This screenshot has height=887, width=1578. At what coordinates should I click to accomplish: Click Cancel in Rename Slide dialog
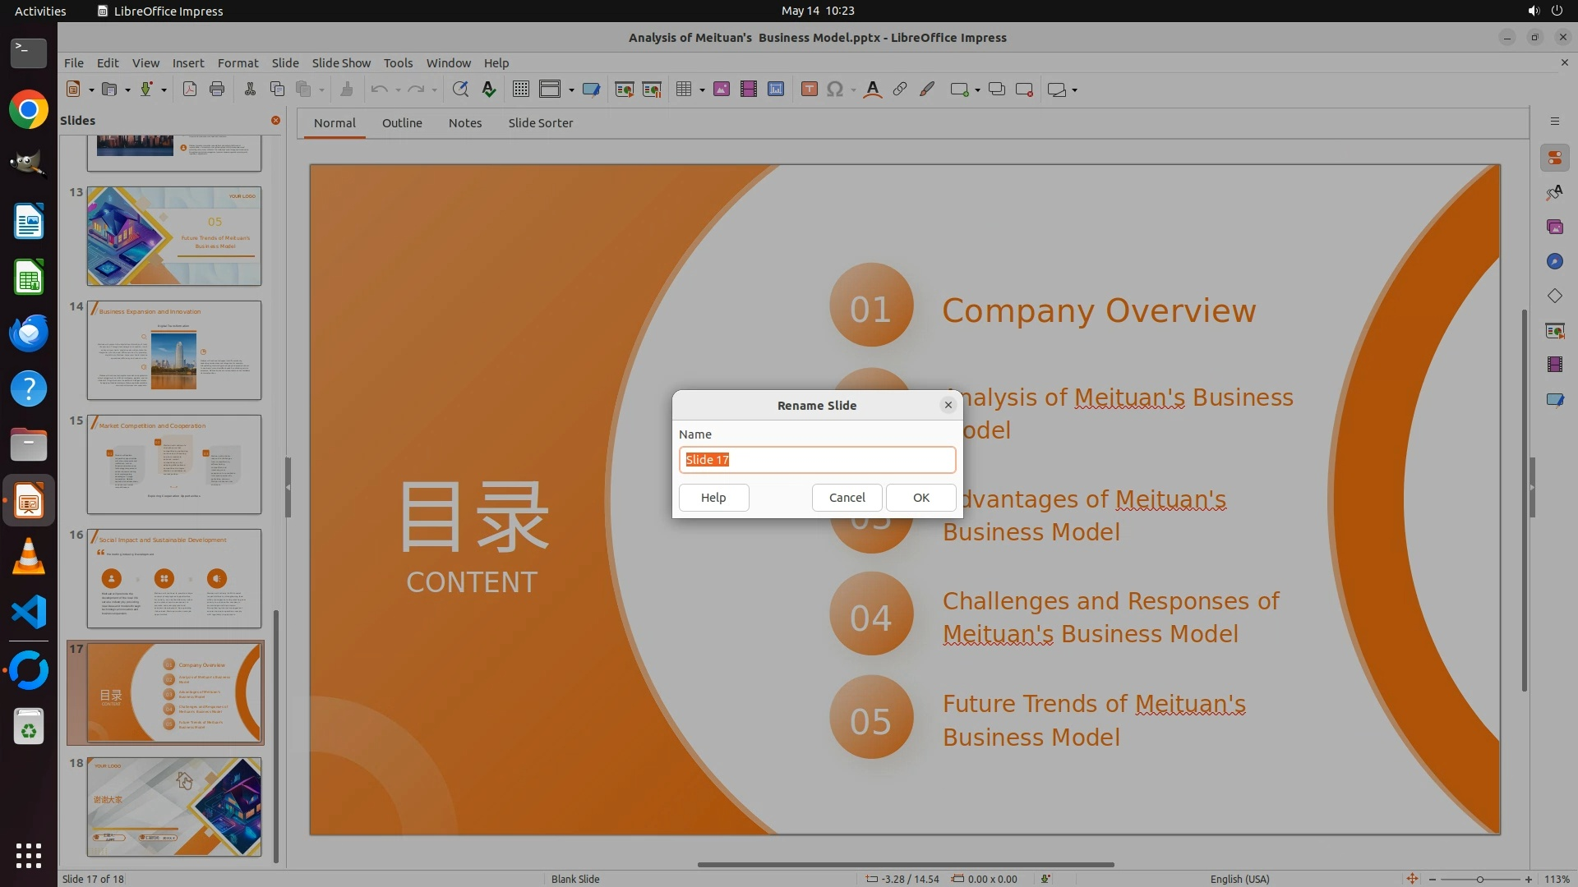pyautogui.click(x=847, y=498)
